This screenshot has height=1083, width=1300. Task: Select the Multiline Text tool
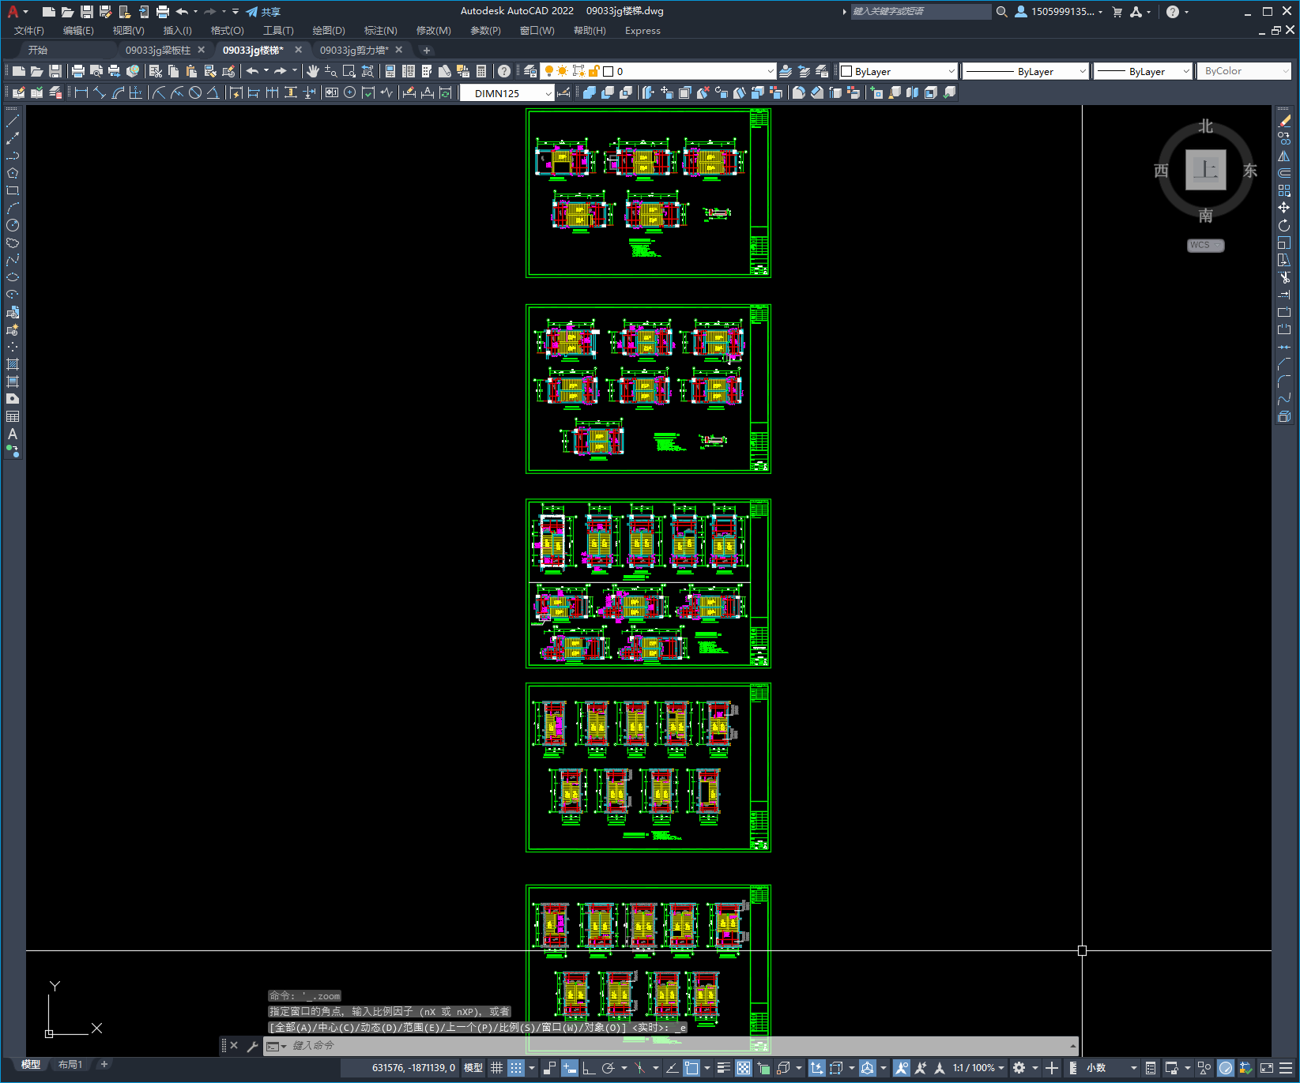13,434
